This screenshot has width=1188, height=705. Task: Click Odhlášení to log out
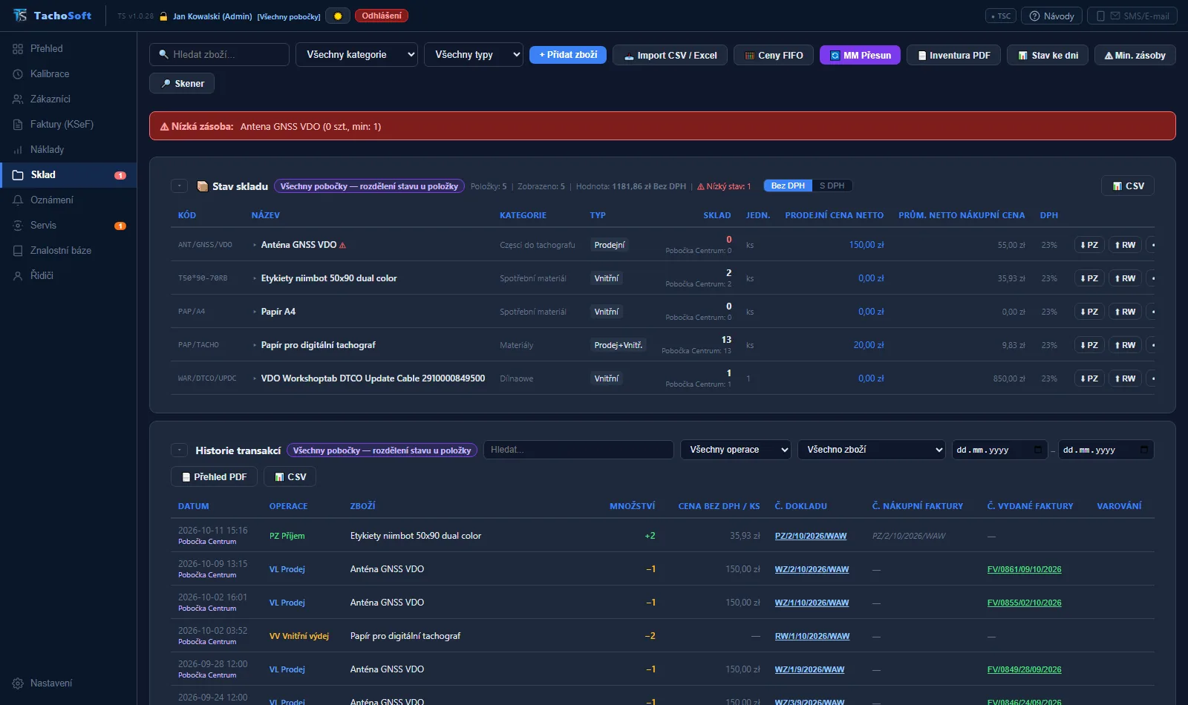(x=382, y=16)
